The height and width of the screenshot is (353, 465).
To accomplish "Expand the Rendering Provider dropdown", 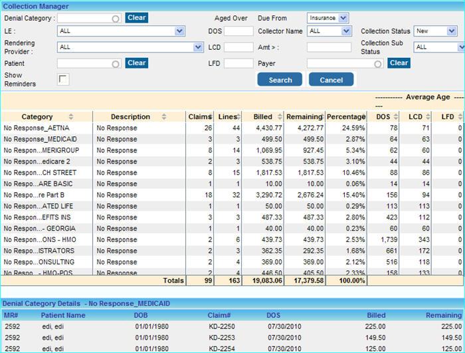I will pos(198,47).
